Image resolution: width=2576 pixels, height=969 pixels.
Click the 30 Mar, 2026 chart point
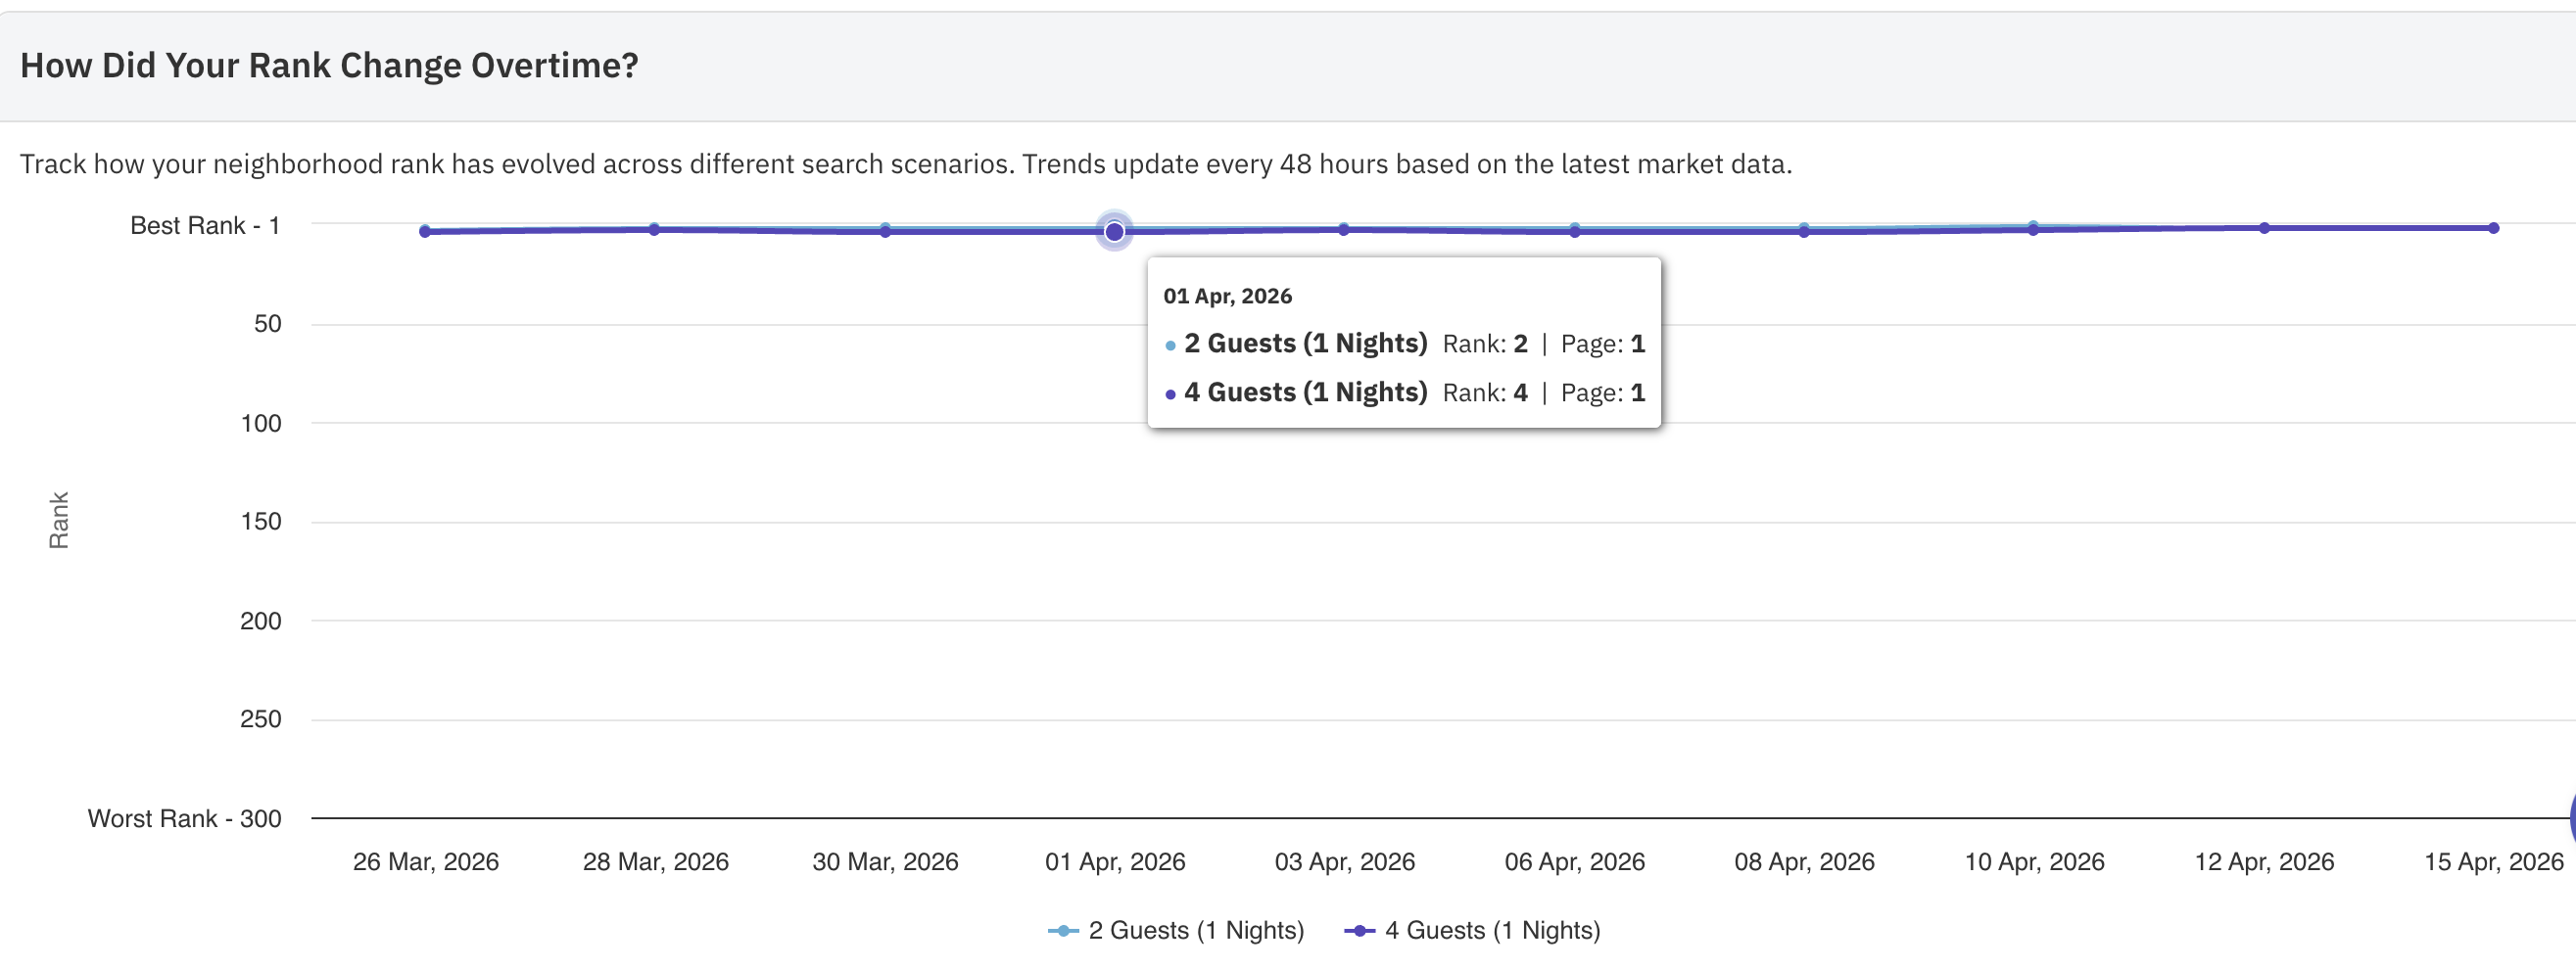[x=885, y=232]
